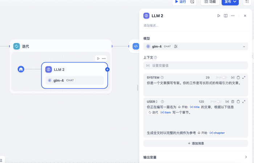The width and height of the screenshot is (254, 163).
Task: Click the 设置变量值 context input field
Action: [196, 65]
